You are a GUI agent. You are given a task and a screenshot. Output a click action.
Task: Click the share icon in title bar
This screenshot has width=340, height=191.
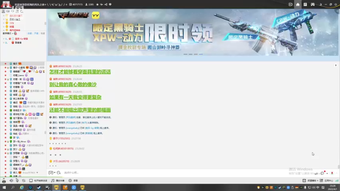point(106,4)
